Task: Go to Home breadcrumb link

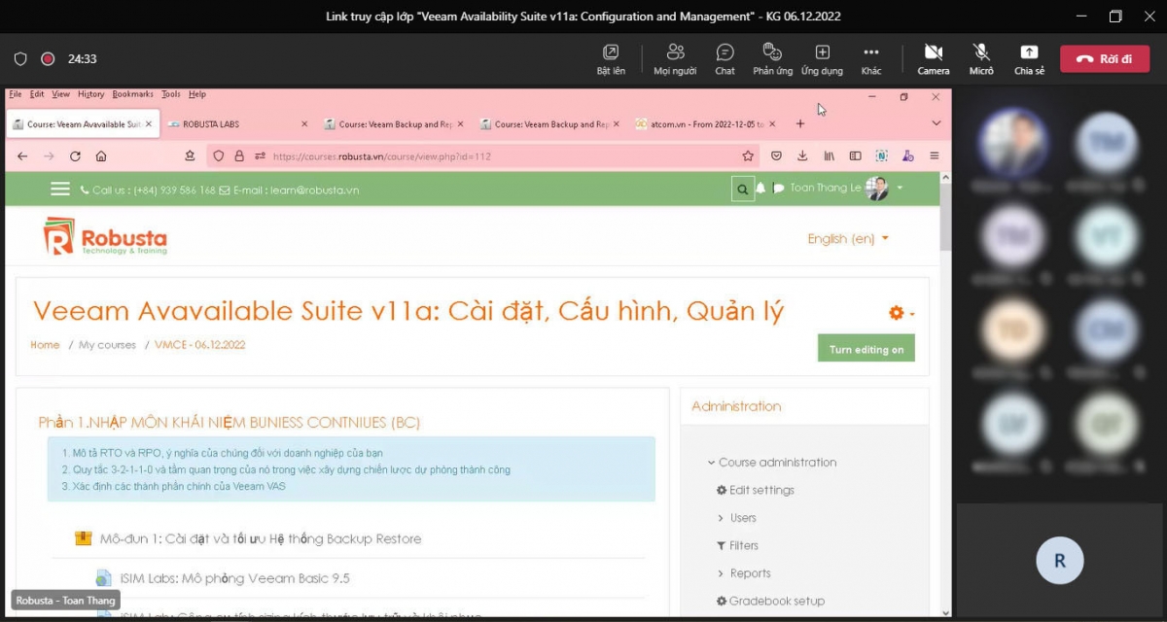Action: pos(45,345)
